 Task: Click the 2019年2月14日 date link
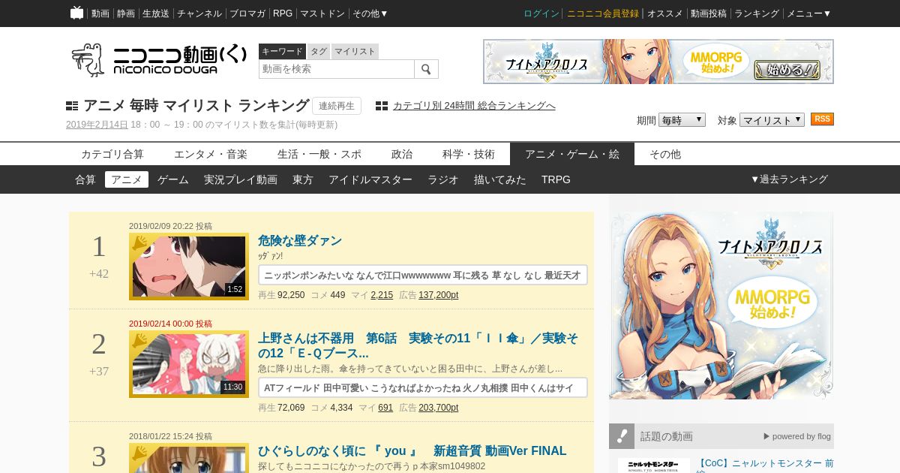(x=97, y=125)
